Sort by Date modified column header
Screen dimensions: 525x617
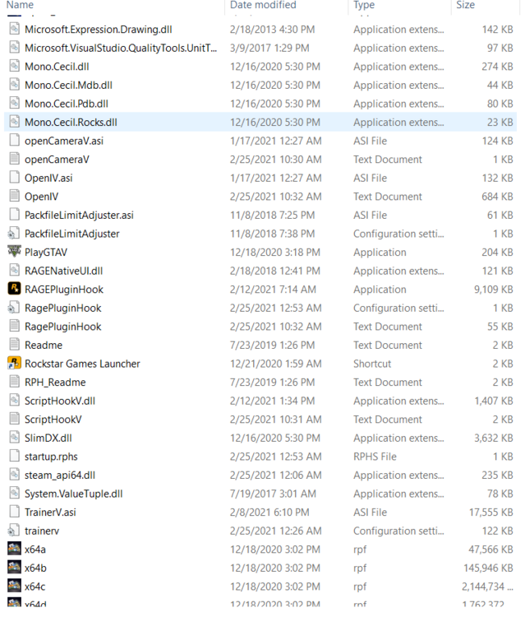[x=263, y=5]
